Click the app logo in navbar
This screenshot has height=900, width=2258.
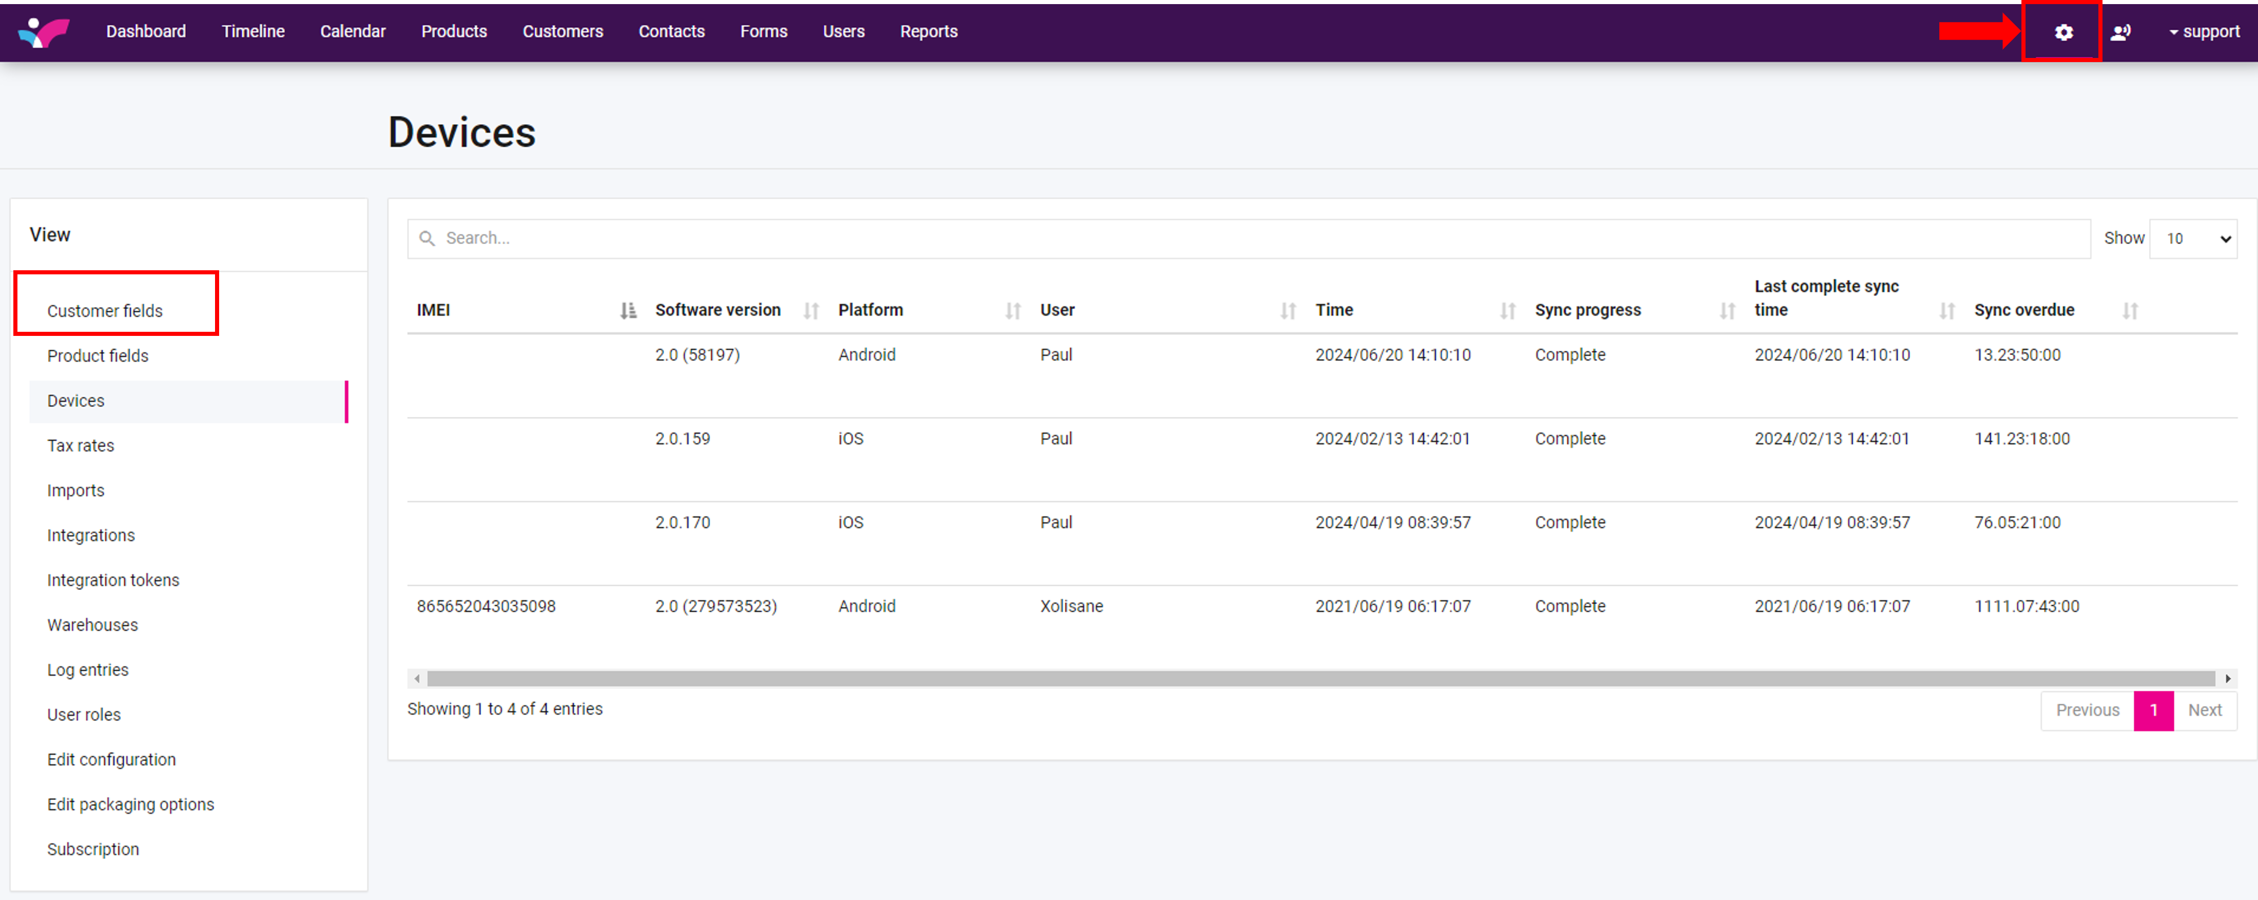point(44,32)
